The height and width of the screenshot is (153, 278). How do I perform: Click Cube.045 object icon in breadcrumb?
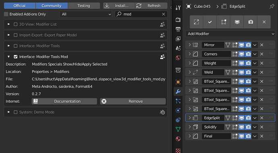tap(189, 6)
